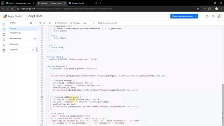Start debugging with Отладка

(75, 23)
